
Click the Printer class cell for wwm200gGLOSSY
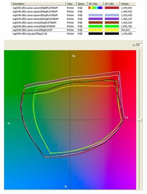point(70,30)
